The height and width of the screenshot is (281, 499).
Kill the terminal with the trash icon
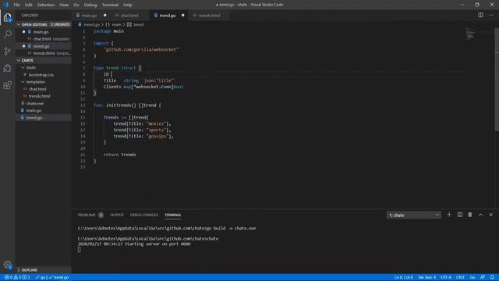[469, 215]
